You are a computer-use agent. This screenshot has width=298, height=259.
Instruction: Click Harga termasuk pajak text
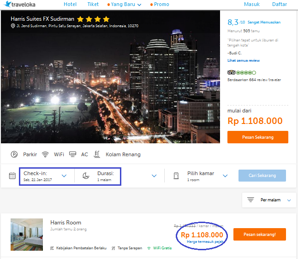[x=205, y=241]
